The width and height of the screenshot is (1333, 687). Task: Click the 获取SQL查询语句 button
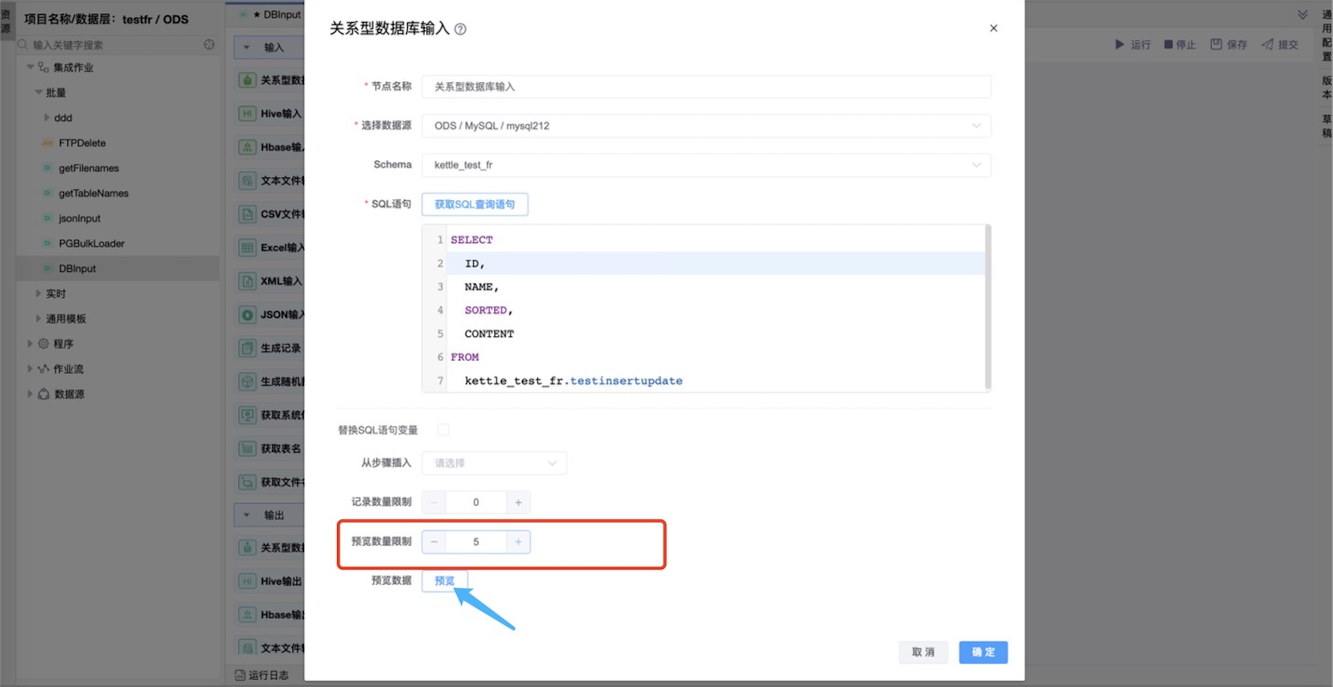[x=475, y=204]
